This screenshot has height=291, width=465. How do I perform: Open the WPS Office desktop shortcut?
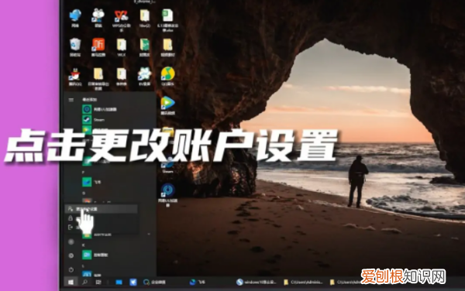pos(122,20)
